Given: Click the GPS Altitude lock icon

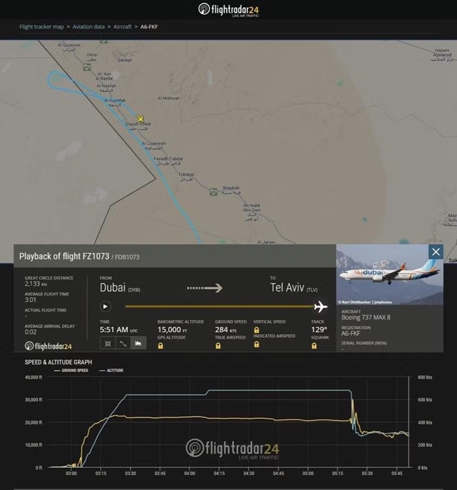Looking at the screenshot, I should 161,346.
